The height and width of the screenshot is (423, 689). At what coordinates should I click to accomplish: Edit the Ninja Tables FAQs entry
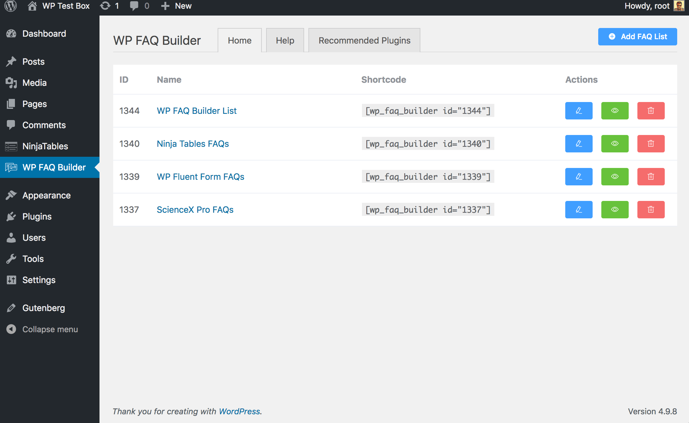coord(579,144)
